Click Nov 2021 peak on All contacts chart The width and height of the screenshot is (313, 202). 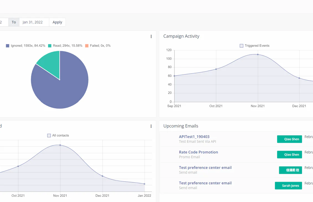60,145
